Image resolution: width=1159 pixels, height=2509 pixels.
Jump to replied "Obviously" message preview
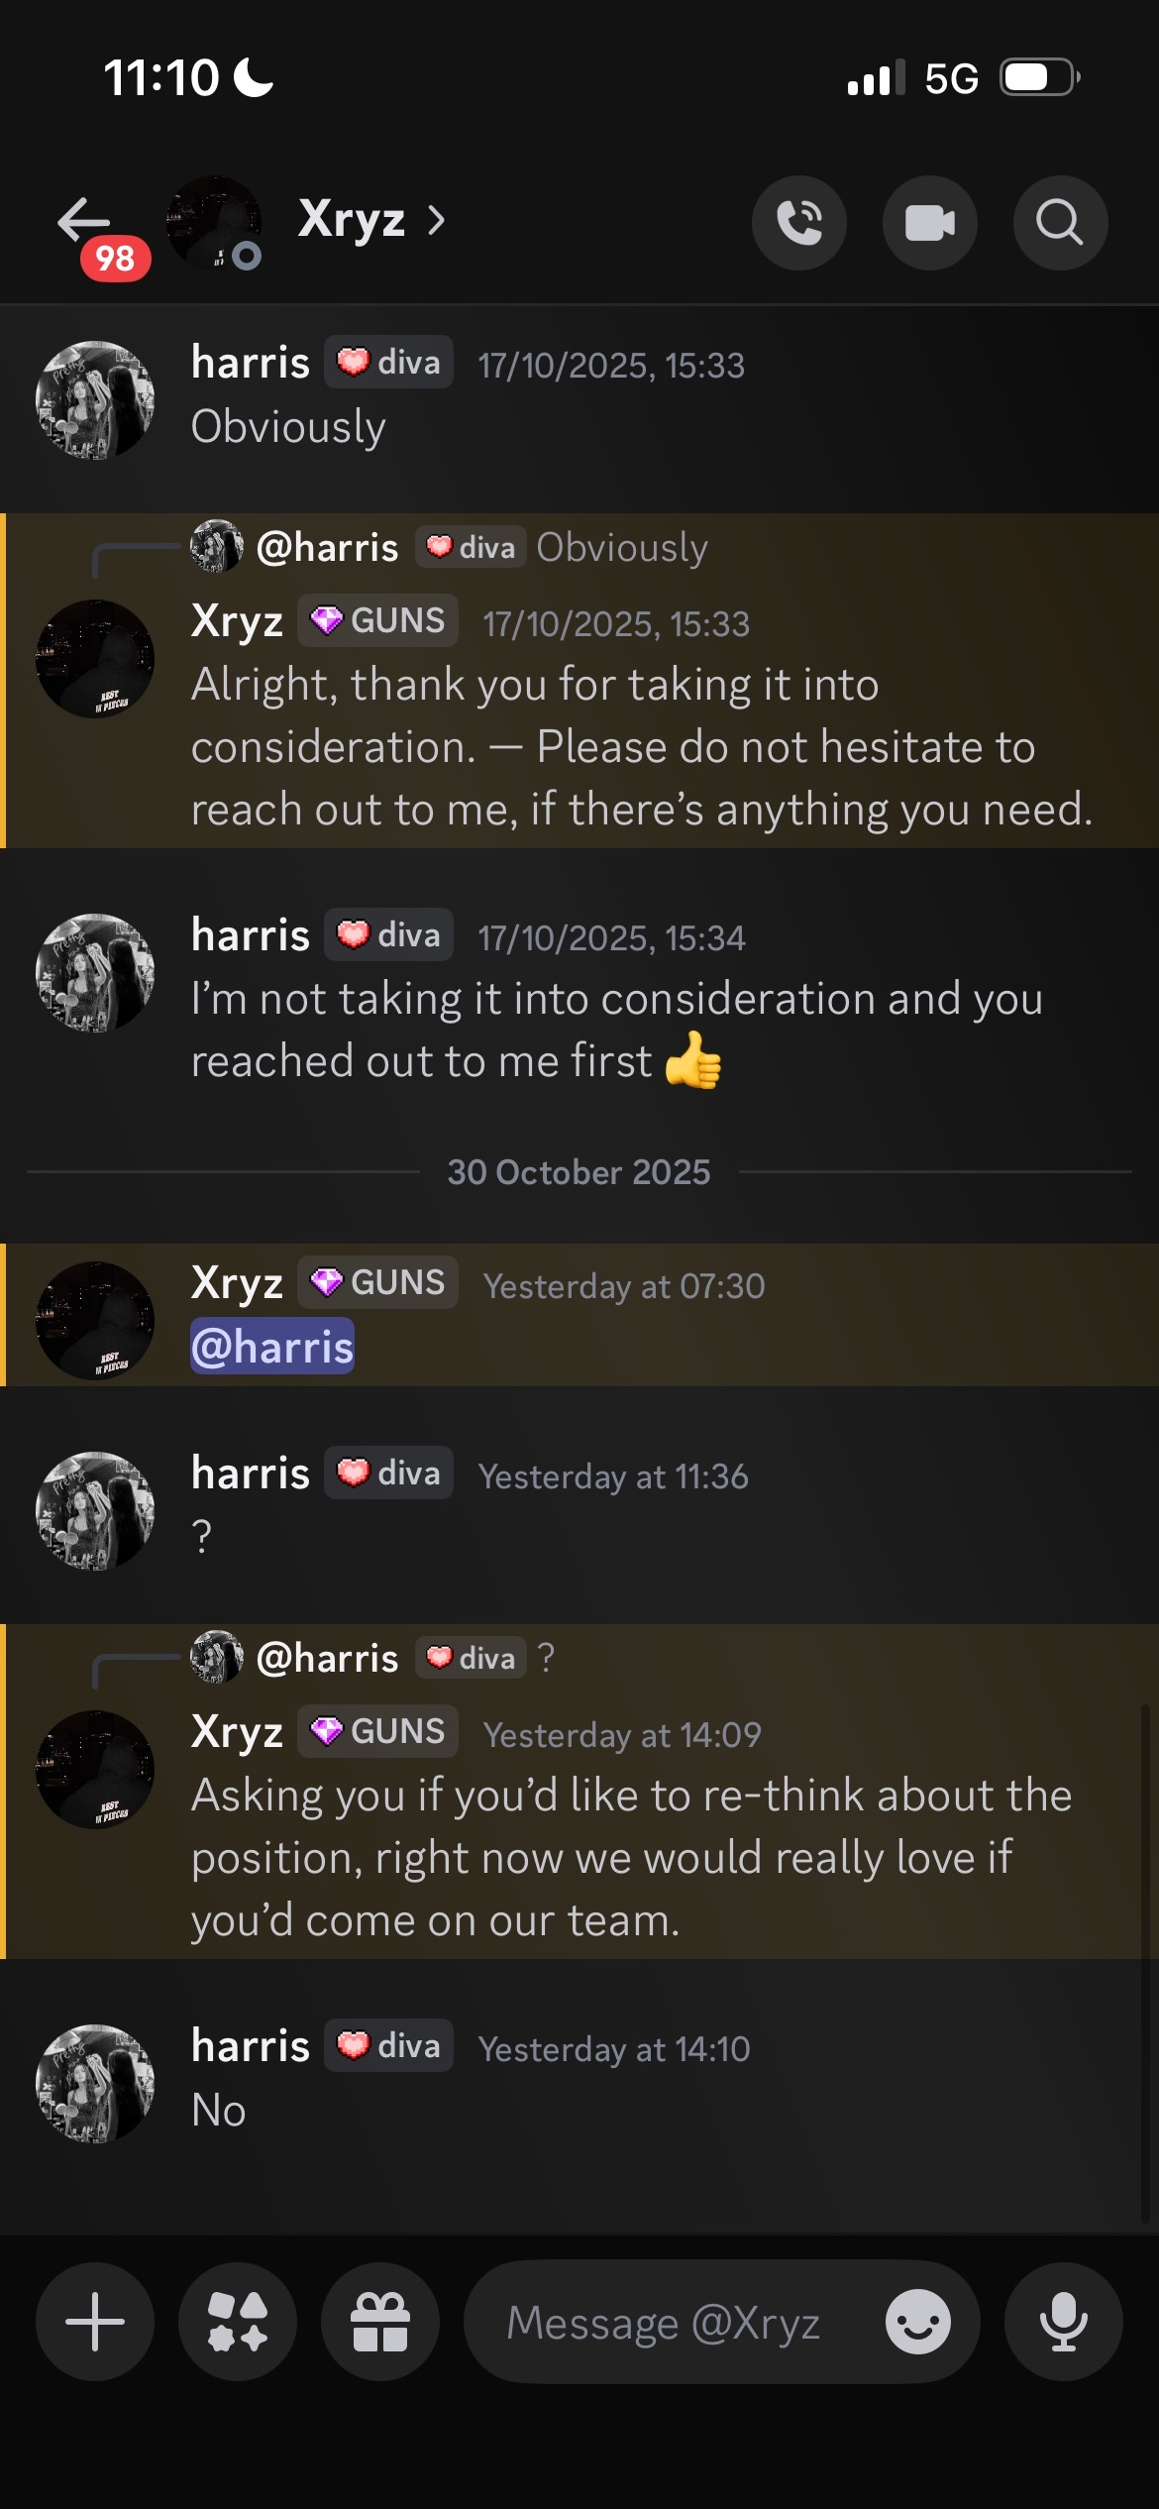(x=621, y=547)
